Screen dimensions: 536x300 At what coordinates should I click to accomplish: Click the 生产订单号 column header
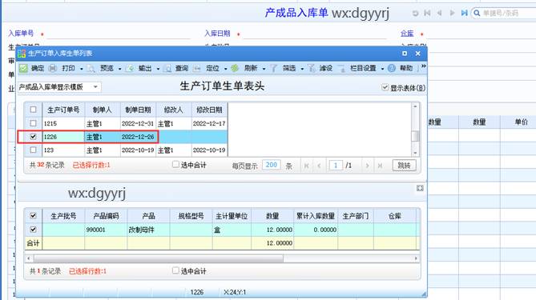click(x=63, y=110)
